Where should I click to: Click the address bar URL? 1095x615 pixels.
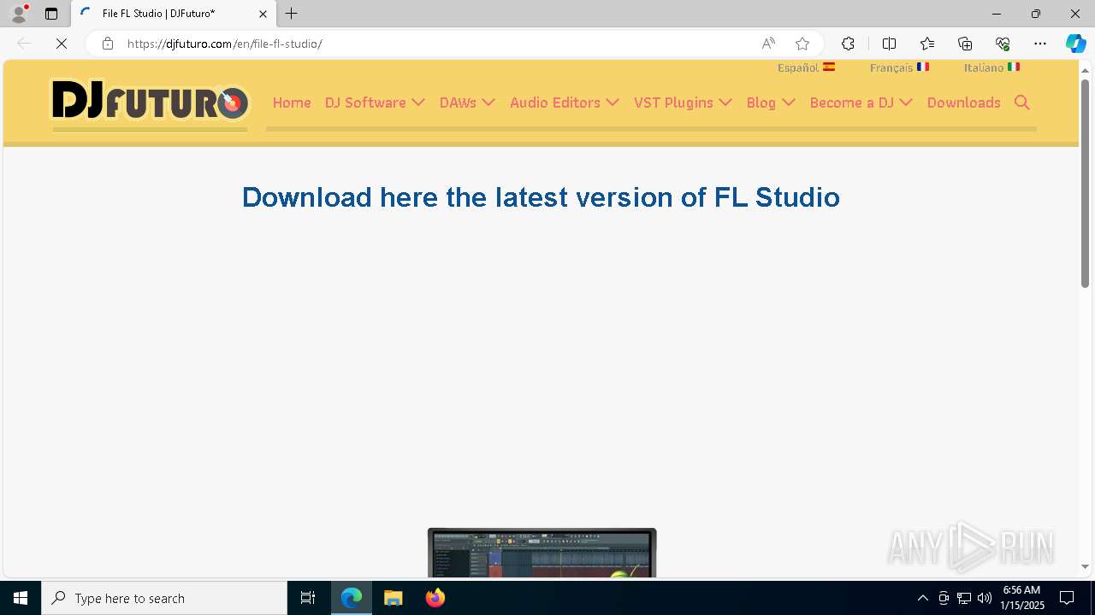225,44
